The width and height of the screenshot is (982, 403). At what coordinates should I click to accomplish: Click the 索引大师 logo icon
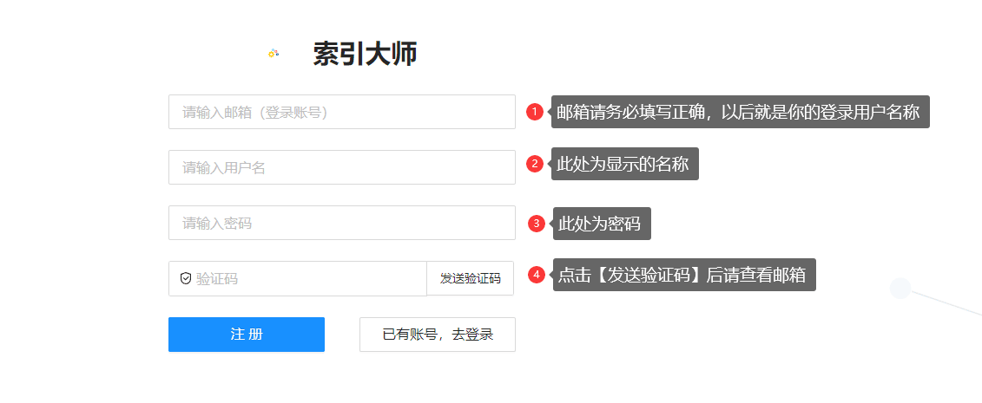[273, 54]
